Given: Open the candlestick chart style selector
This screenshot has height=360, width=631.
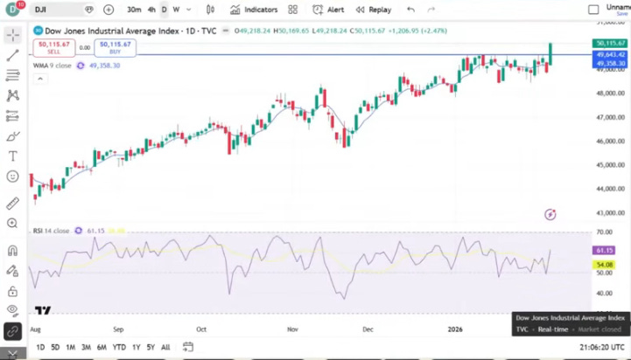Looking at the screenshot, I should click(x=210, y=10).
